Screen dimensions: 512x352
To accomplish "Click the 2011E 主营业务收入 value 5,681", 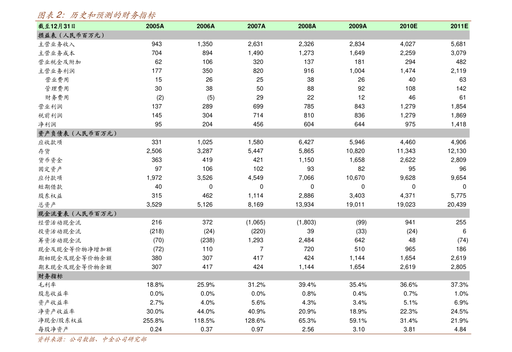I will click(x=458, y=44).
